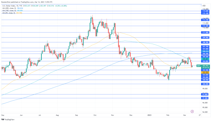Viewport: 212px width, 122px height.
Task: Click the 107.700 price level label
Action: point(205,46)
